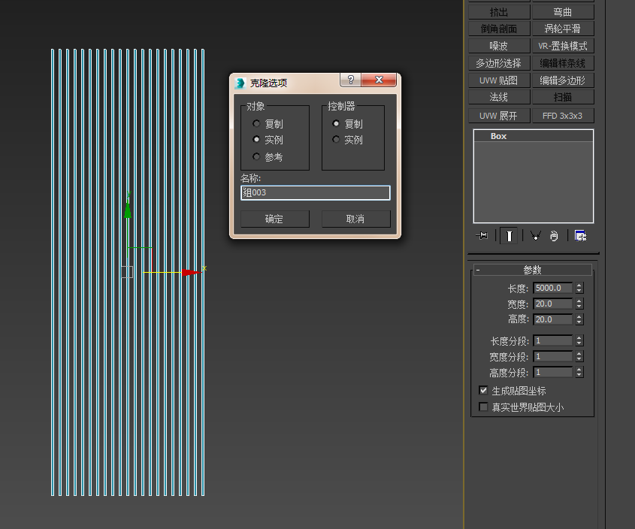Apply the 弯曲 modifier
This screenshot has height=529, width=635.
(563, 12)
